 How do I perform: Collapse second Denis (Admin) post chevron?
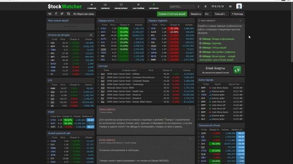click(x=190, y=139)
